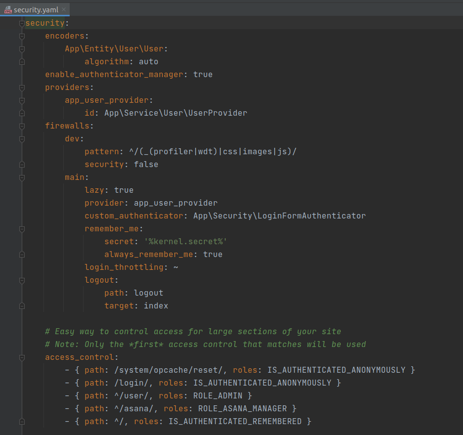Click 'App\Security\LoginFormAuthenticator' value

279,216
